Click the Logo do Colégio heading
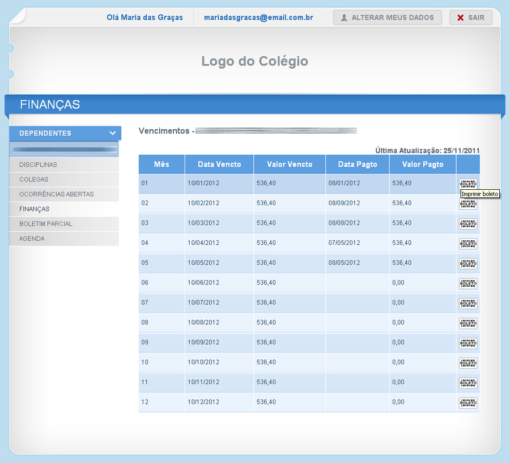This screenshot has height=463, width=510. 254,61
